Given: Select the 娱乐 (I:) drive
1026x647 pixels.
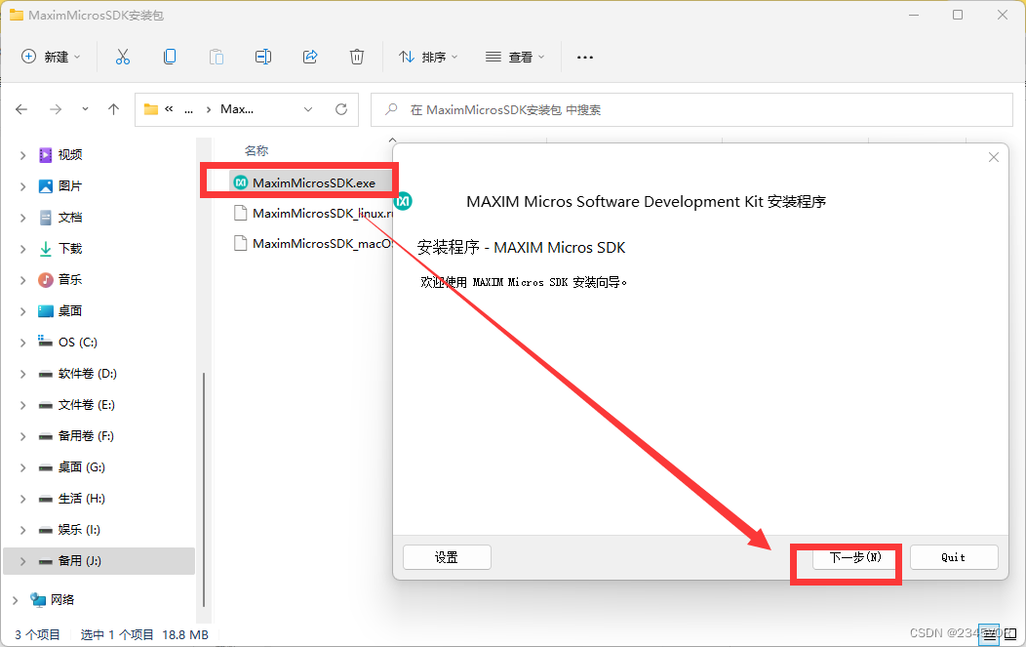Looking at the screenshot, I should (x=79, y=529).
